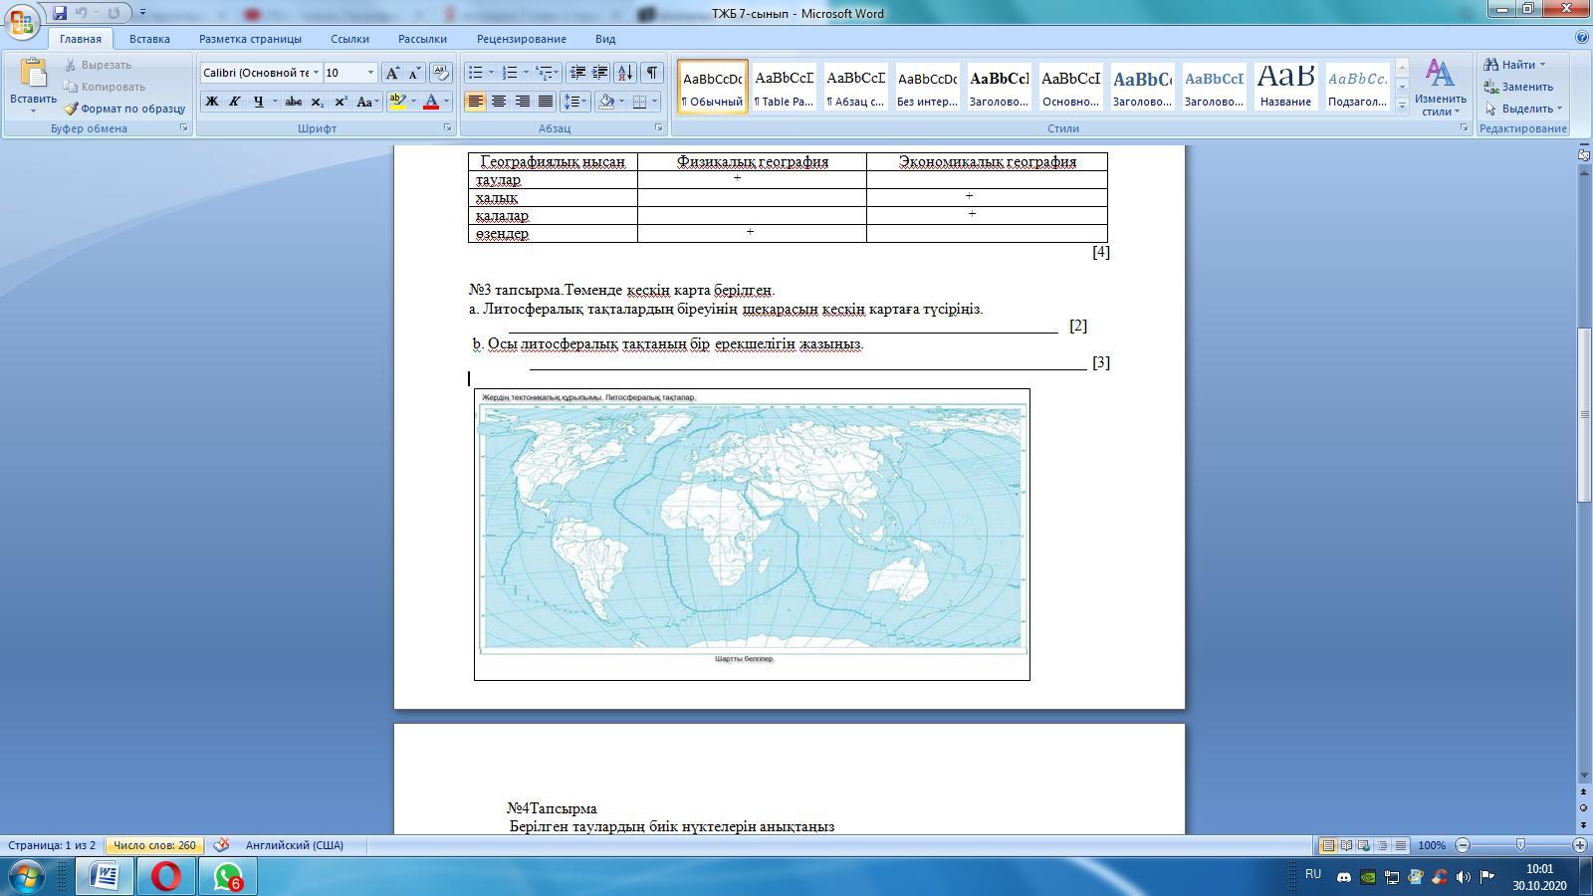The image size is (1593, 896).
Task: Click the Sort paragraph icon
Action: [625, 73]
